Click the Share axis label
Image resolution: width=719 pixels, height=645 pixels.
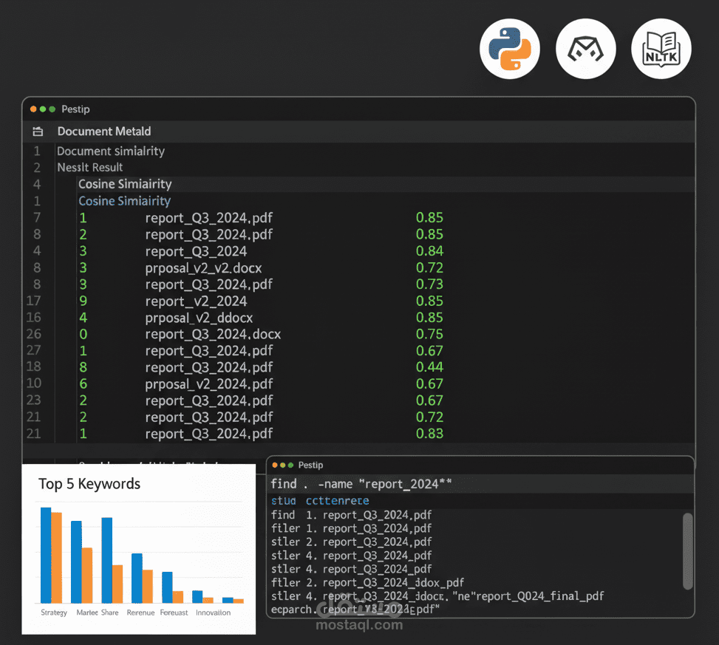click(x=109, y=612)
